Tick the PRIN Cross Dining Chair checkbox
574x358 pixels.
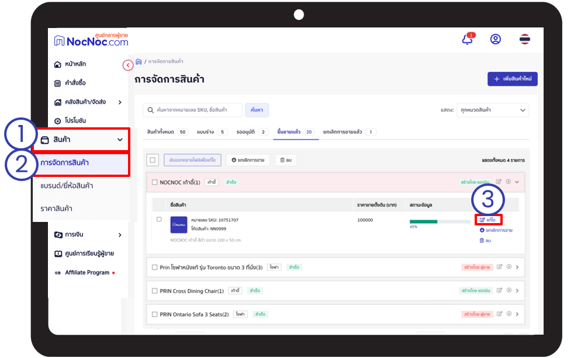pyautogui.click(x=154, y=291)
